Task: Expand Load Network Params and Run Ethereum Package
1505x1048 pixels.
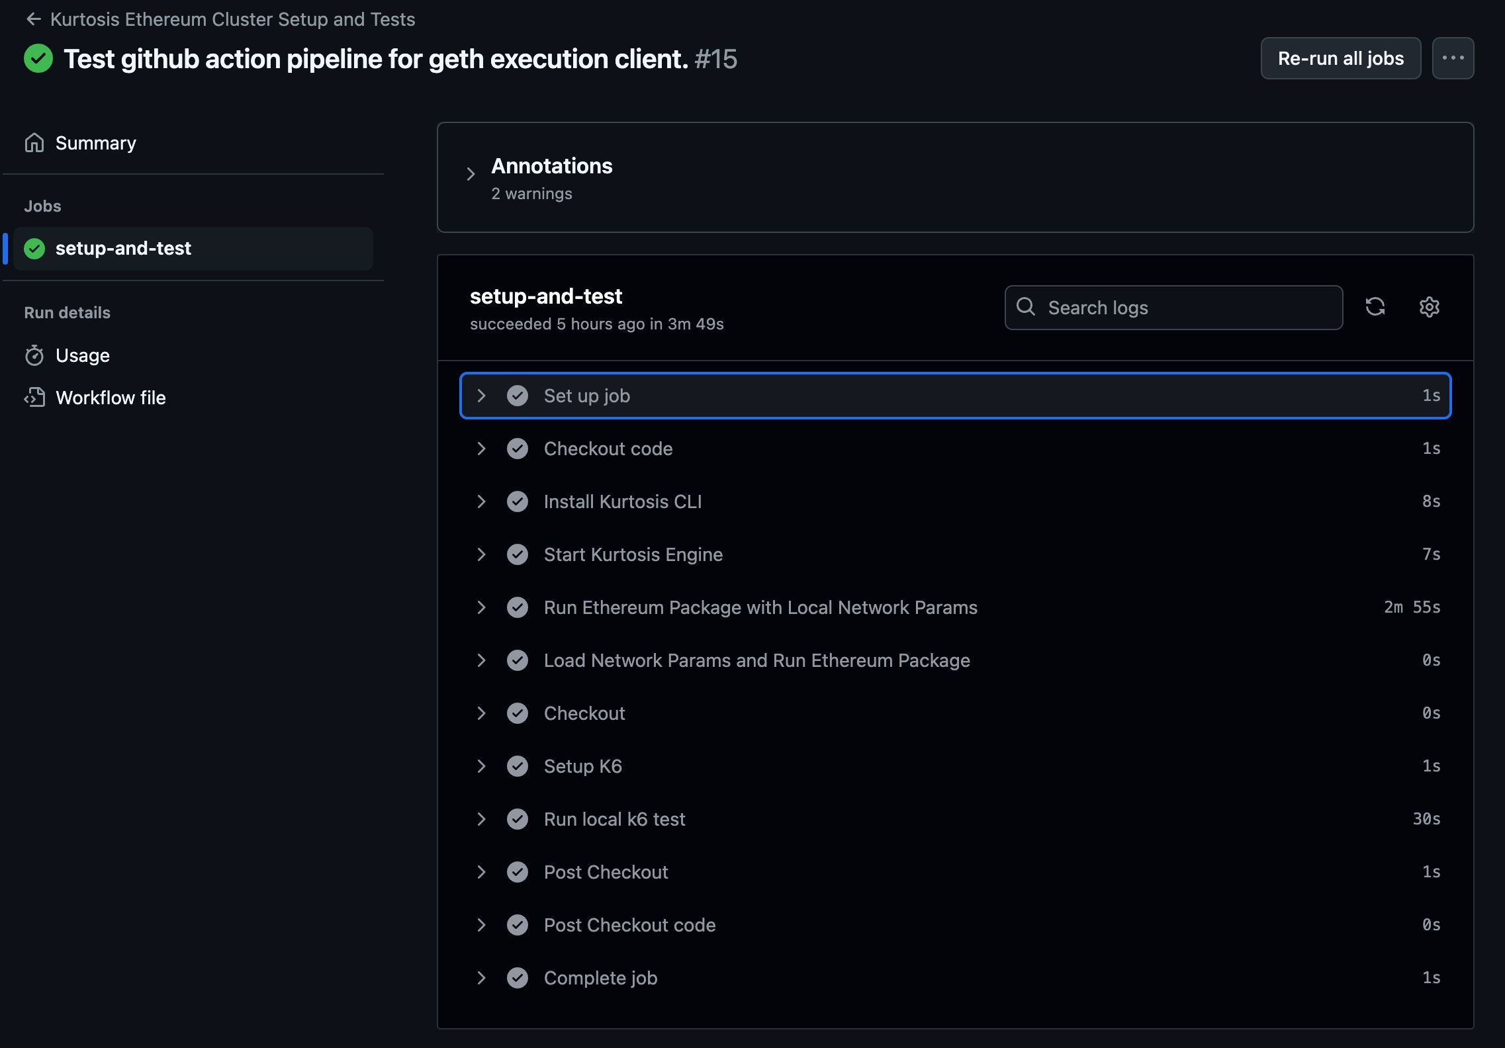Action: (956, 660)
